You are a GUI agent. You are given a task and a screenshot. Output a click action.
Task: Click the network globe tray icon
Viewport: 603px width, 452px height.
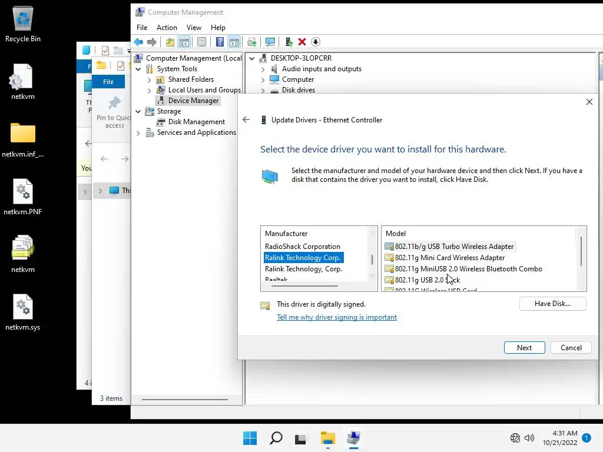pyautogui.click(x=515, y=438)
